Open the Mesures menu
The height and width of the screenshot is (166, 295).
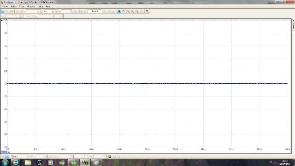[31, 6]
